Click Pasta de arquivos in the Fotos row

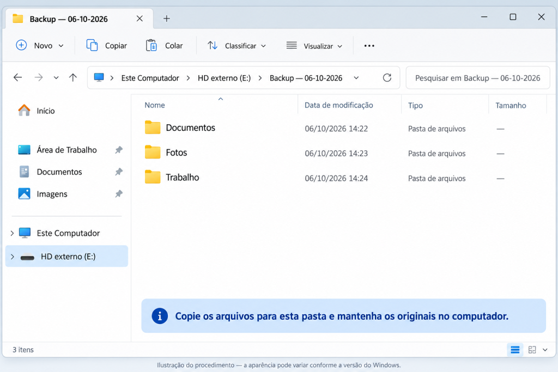point(436,154)
